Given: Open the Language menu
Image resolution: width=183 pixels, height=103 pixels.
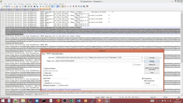Looking at the screenshot, I should [x=28, y=4].
